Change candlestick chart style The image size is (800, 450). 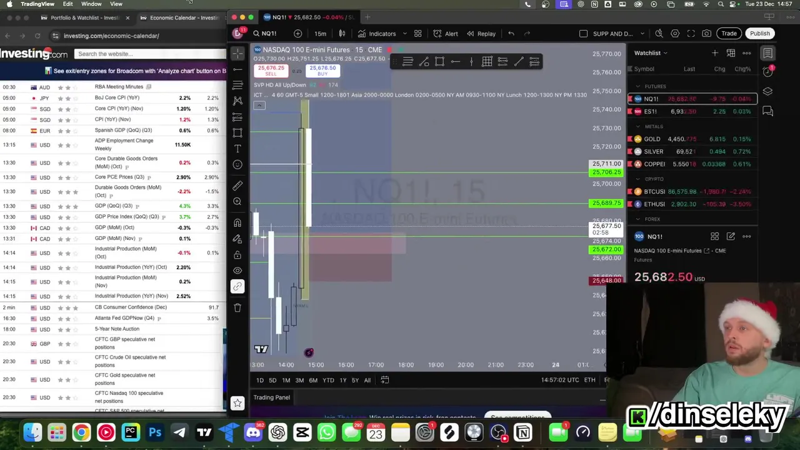click(342, 34)
